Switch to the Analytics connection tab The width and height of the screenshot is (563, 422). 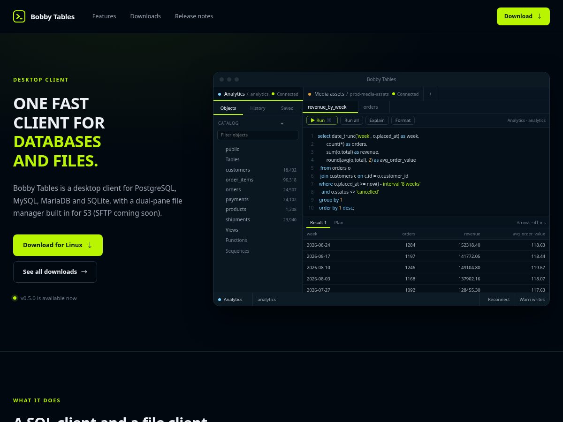point(259,94)
